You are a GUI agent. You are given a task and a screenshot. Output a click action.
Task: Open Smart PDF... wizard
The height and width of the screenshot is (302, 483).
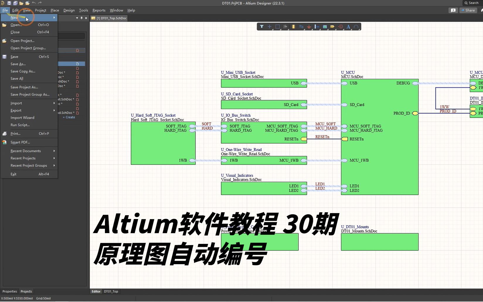(x=29, y=142)
